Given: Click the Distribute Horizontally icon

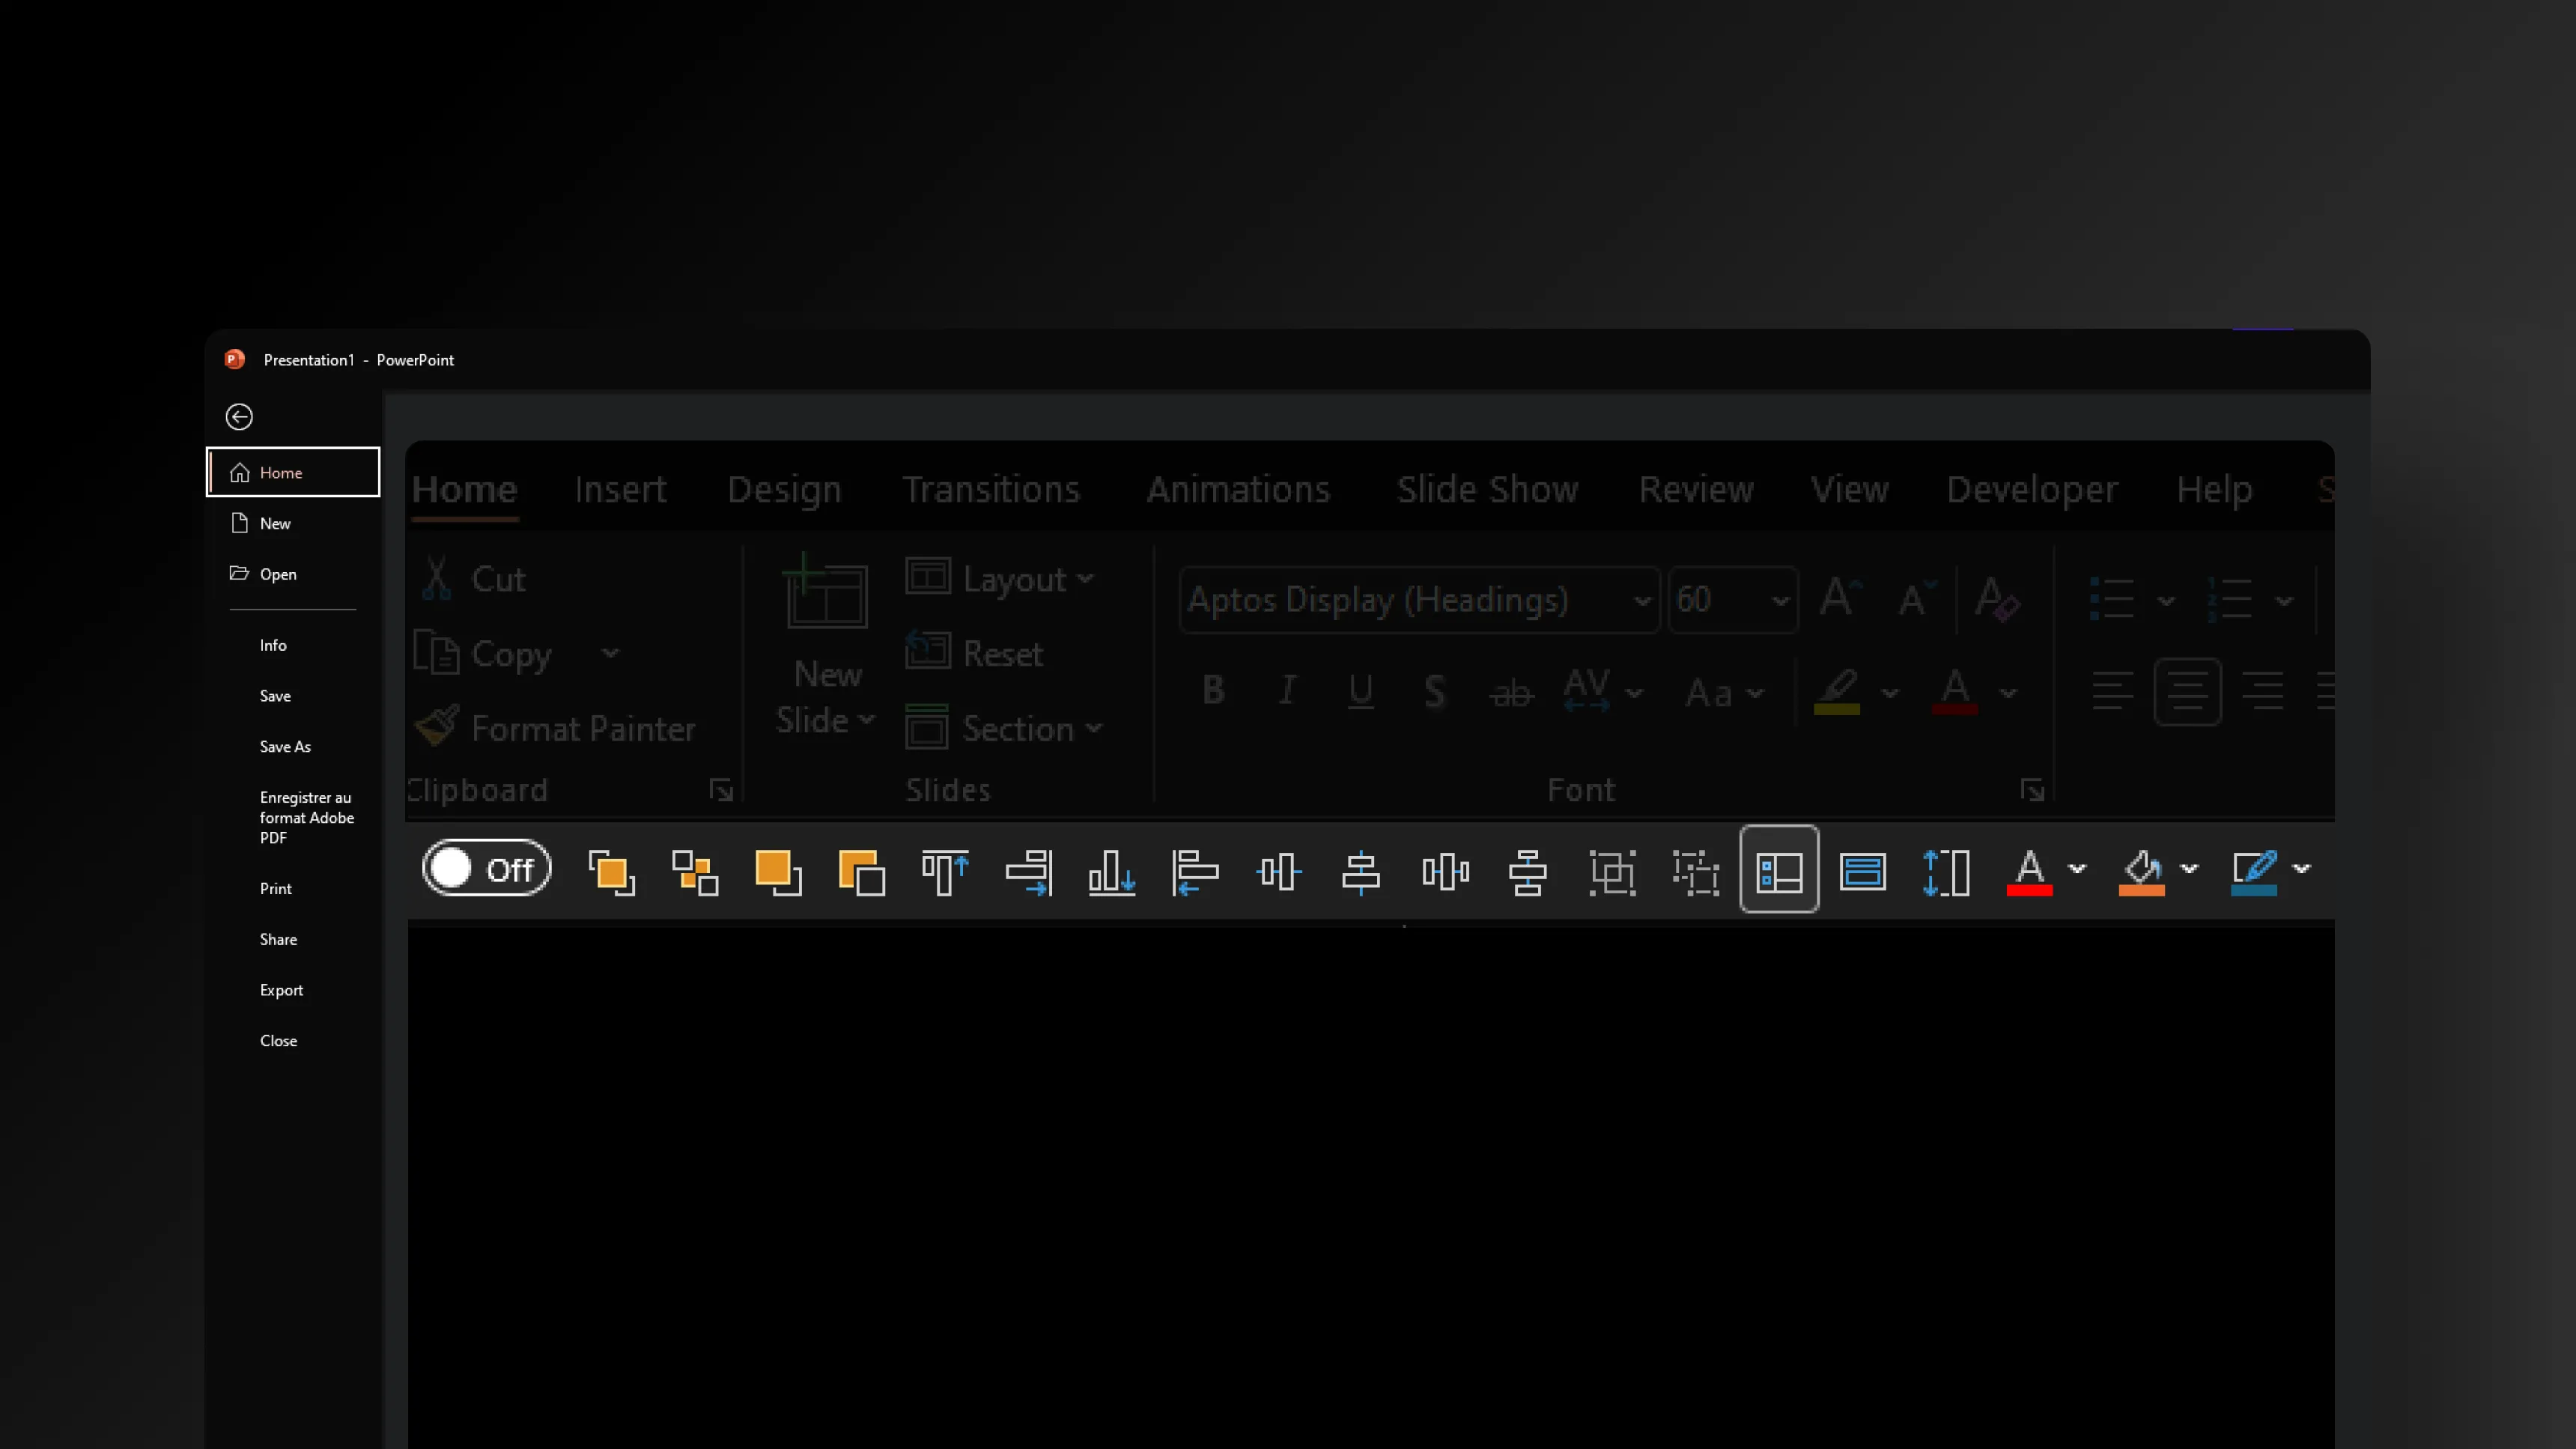Looking at the screenshot, I should tap(1445, 871).
